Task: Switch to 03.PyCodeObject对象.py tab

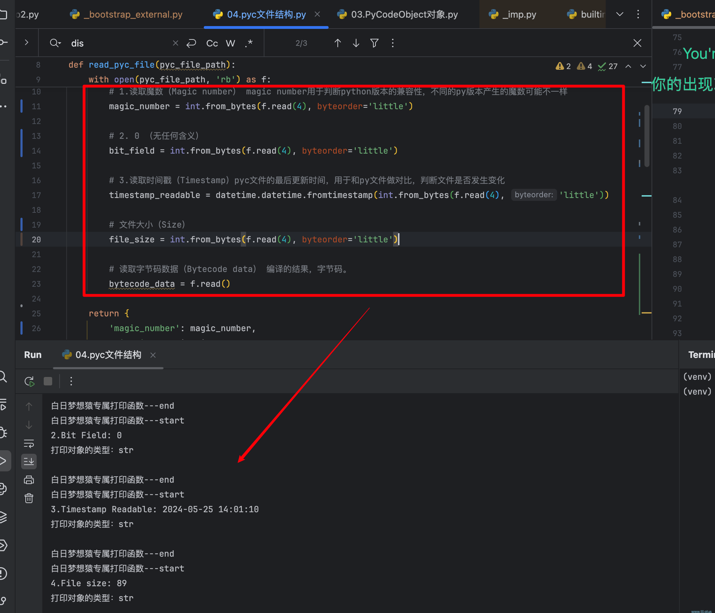Action: pyautogui.click(x=397, y=14)
